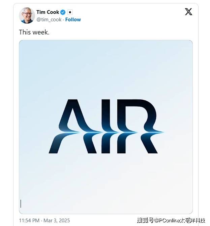Follow the @tim_cook account
Viewport: 210px width, 226px height.
73,20
